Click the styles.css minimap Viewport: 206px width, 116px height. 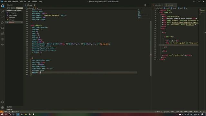[x=144, y=14]
